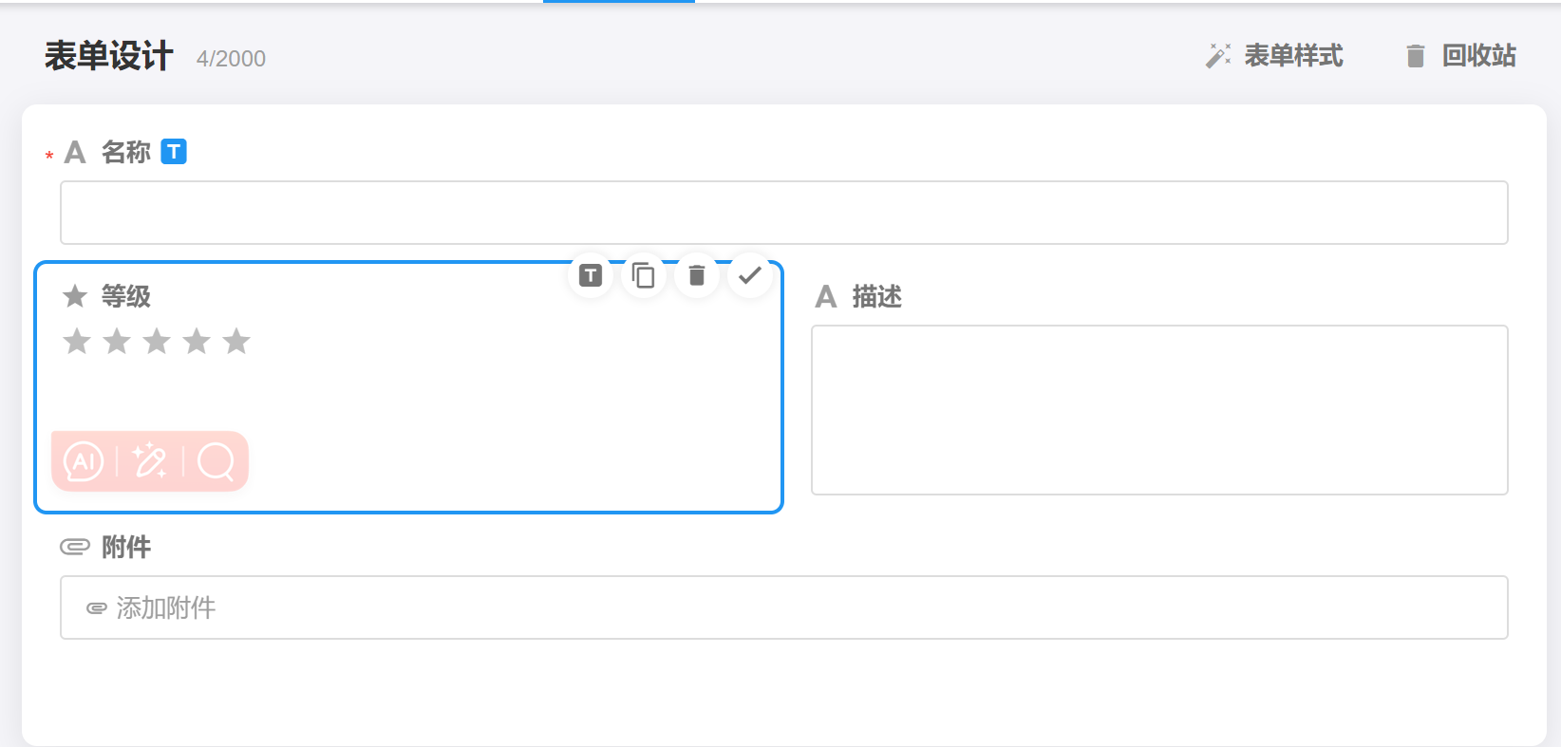The width and height of the screenshot is (1561, 747).
Task: Click the search bubble icon in pink toolbar
Action: point(216,462)
